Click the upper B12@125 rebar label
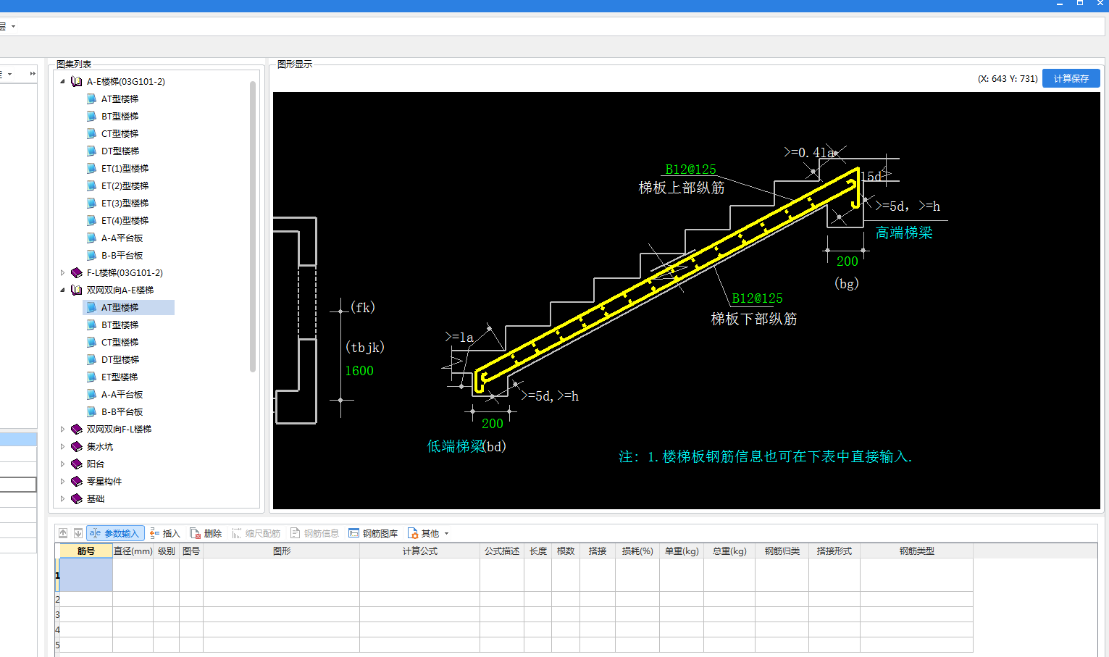The width and height of the screenshot is (1109, 657). 690,170
